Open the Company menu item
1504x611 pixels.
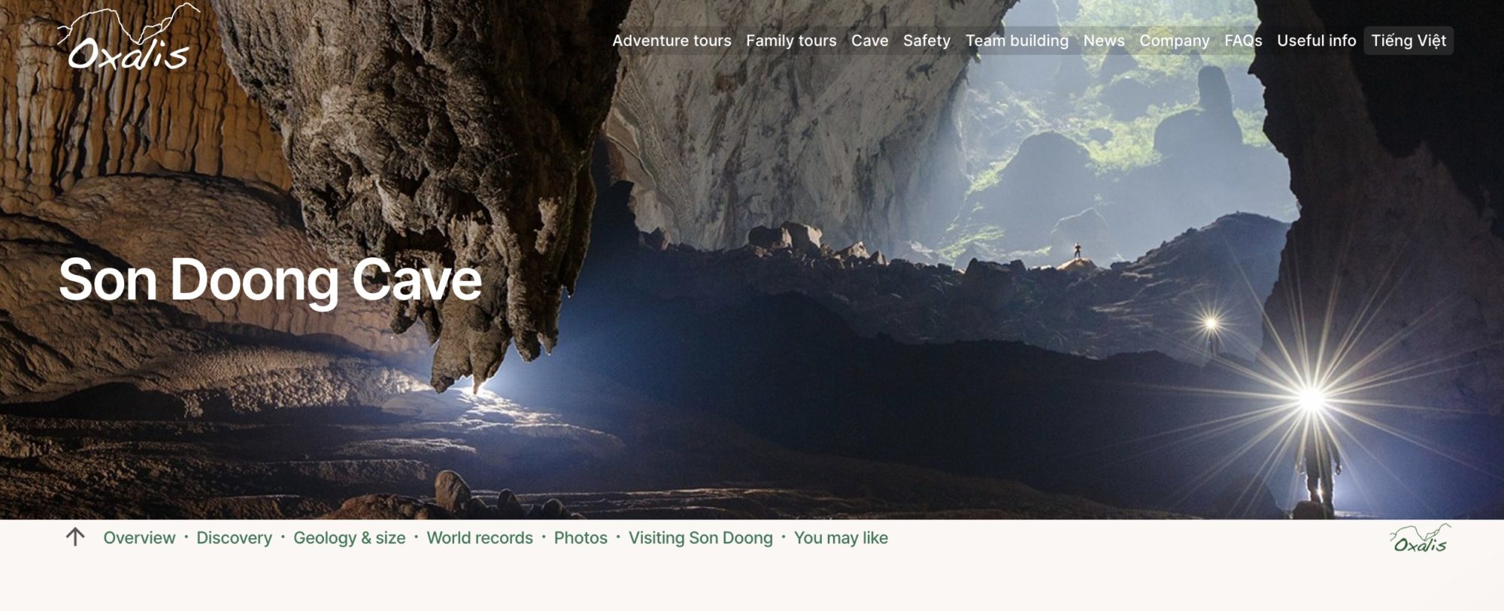(1175, 41)
